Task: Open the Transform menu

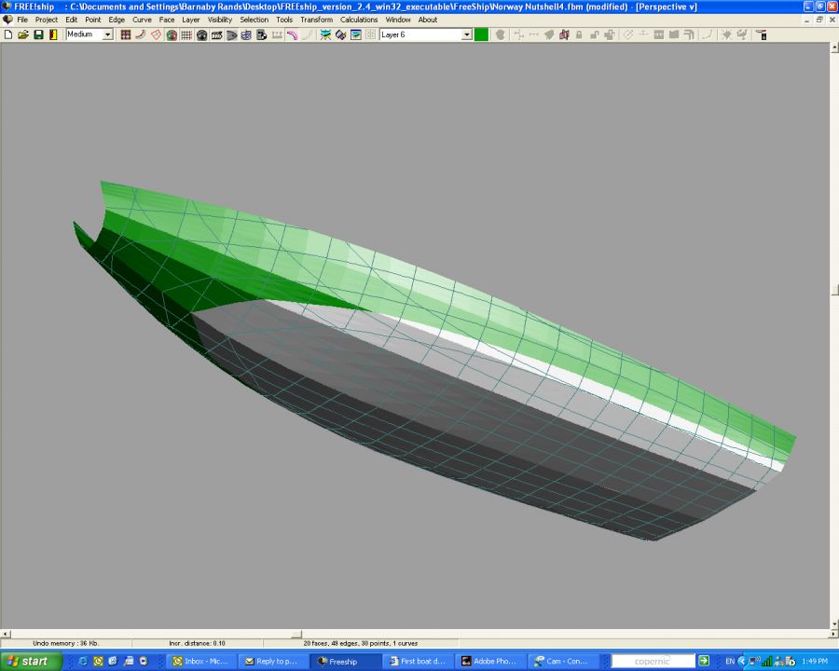Action: click(x=316, y=20)
